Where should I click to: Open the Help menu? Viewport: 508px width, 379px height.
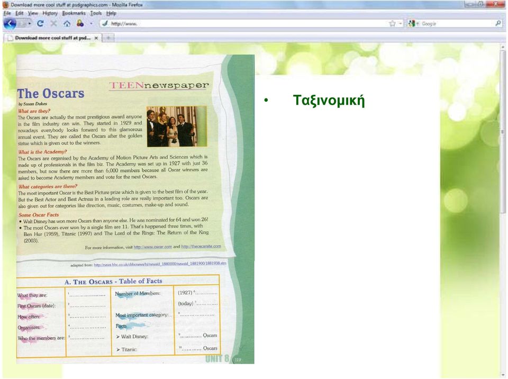click(x=111, y=13)
